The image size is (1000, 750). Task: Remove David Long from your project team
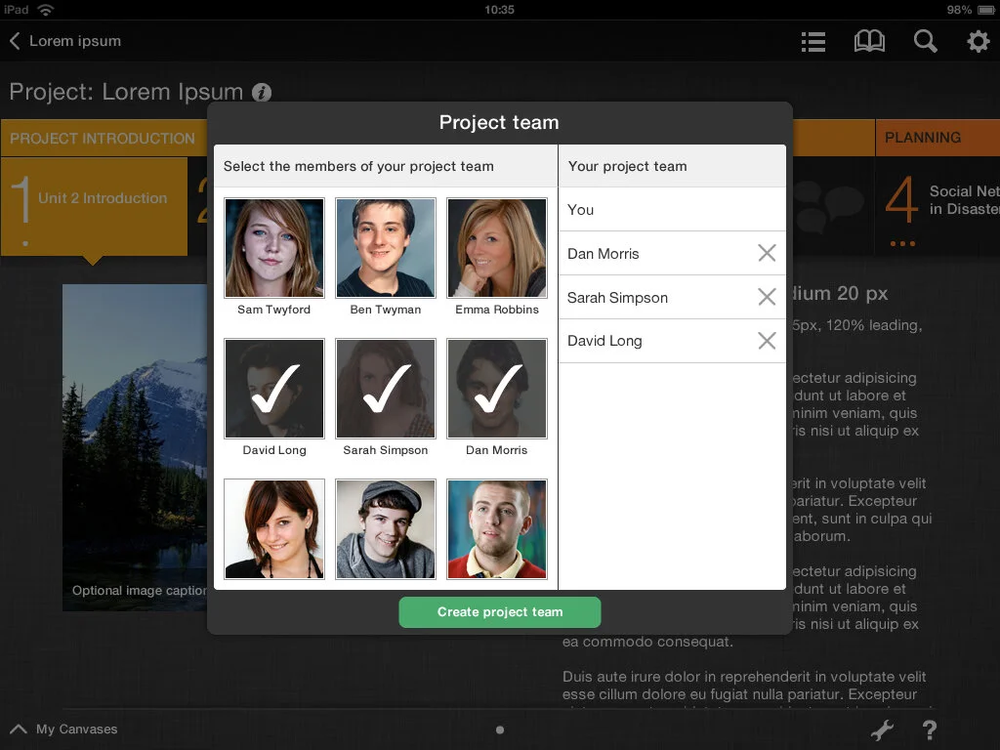point(767,341)
